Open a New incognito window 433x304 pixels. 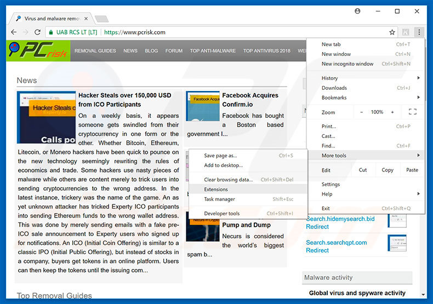click(x=366, y=64)
